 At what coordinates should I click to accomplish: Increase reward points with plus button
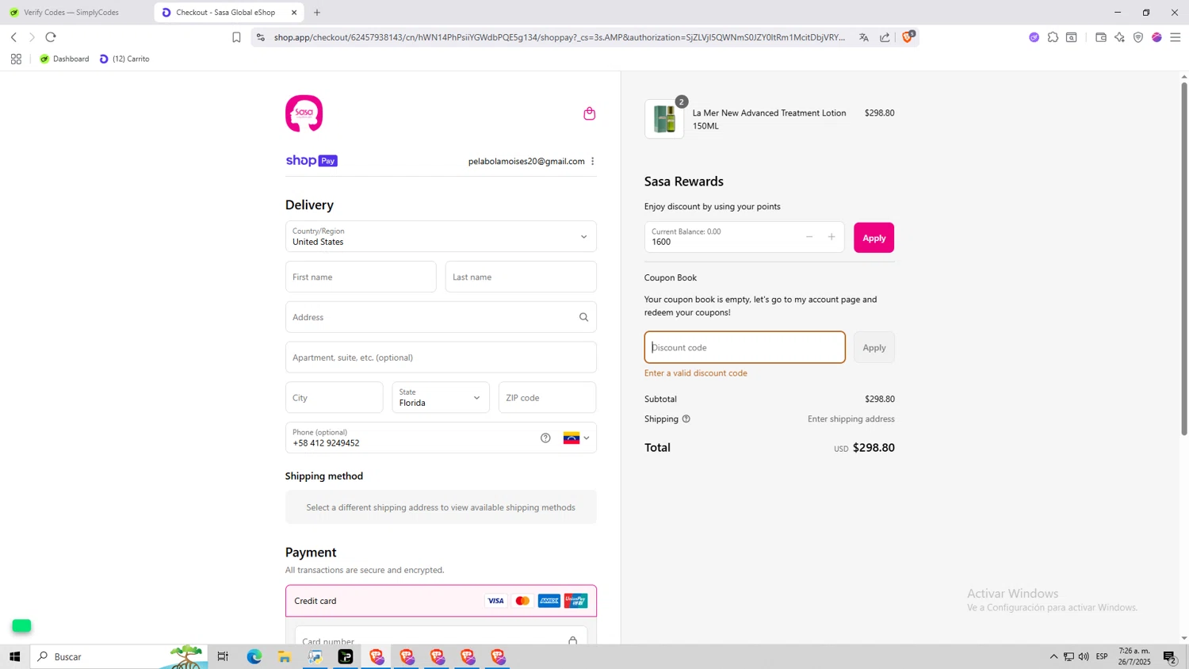tap(832, 237)
